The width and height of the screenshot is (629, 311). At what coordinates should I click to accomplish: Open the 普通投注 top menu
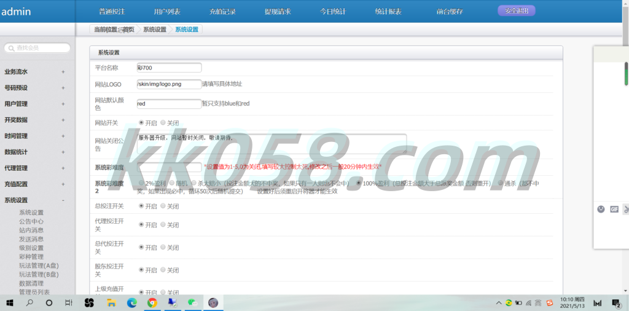pos(112,11)
